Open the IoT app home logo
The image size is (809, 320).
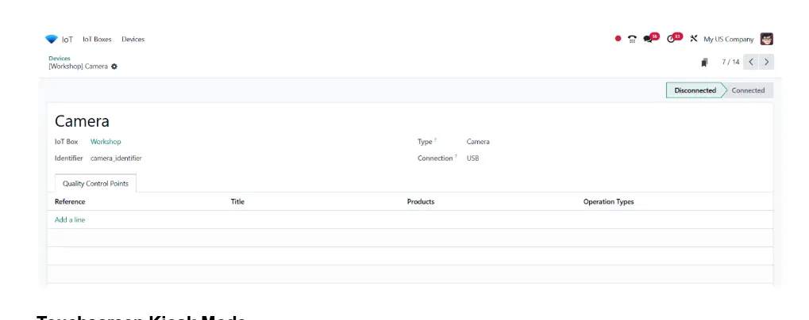pos(51,39)
